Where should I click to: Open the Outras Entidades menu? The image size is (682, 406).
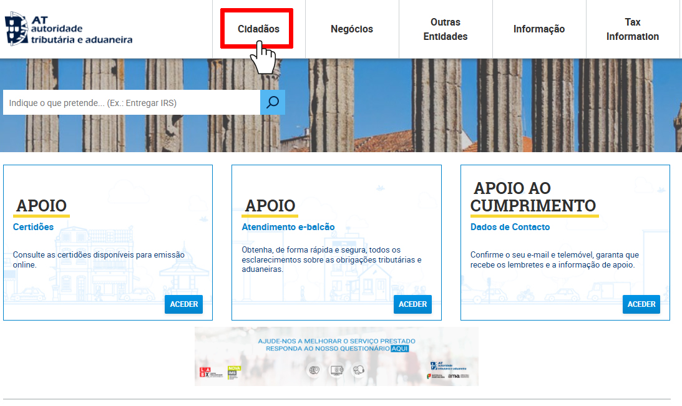tap(446, 29)
